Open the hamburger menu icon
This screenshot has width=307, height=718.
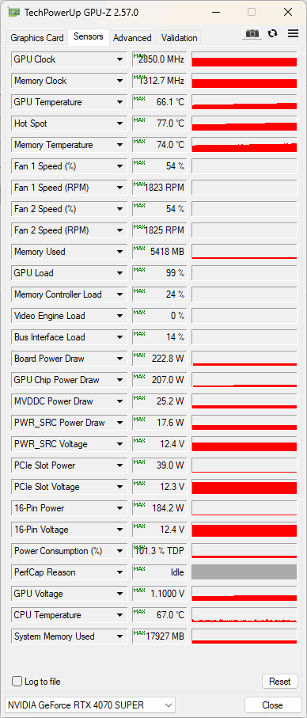[x=293, y=33]
